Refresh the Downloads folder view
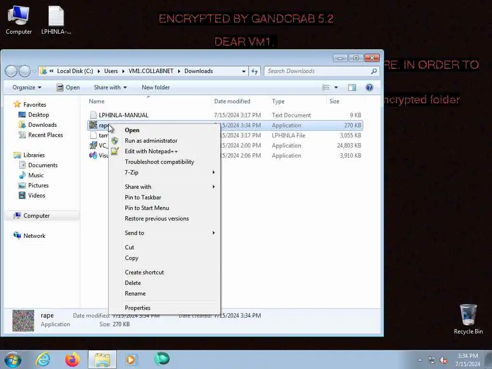The image size is (492, 369). pyautogui.click(x=255, y=71)
